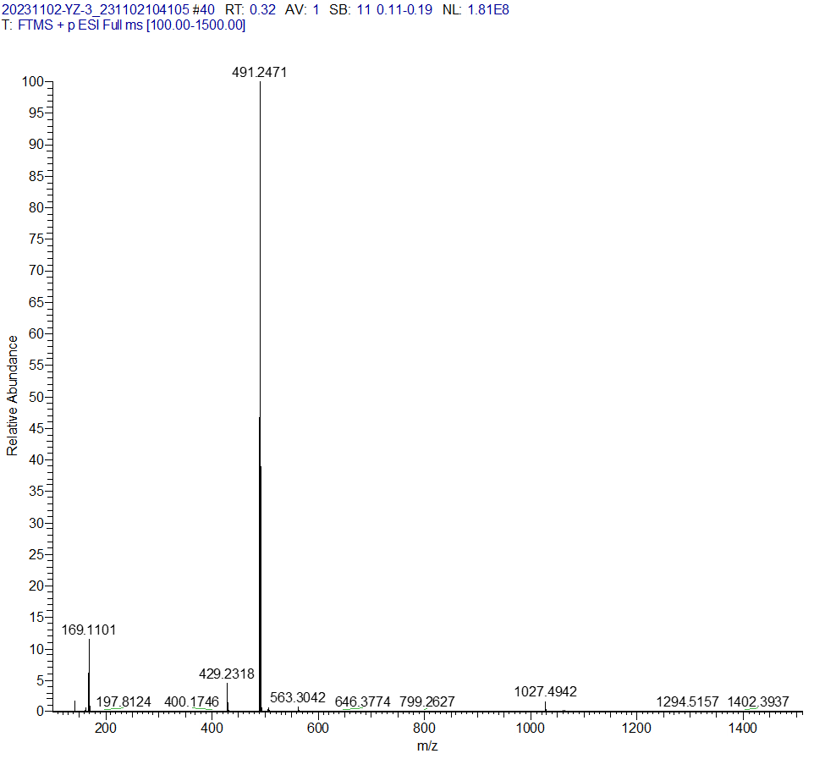The image size is (825, 759).
Task: Click the Relative Abundance axis title
Action: [x=12, y=395]
